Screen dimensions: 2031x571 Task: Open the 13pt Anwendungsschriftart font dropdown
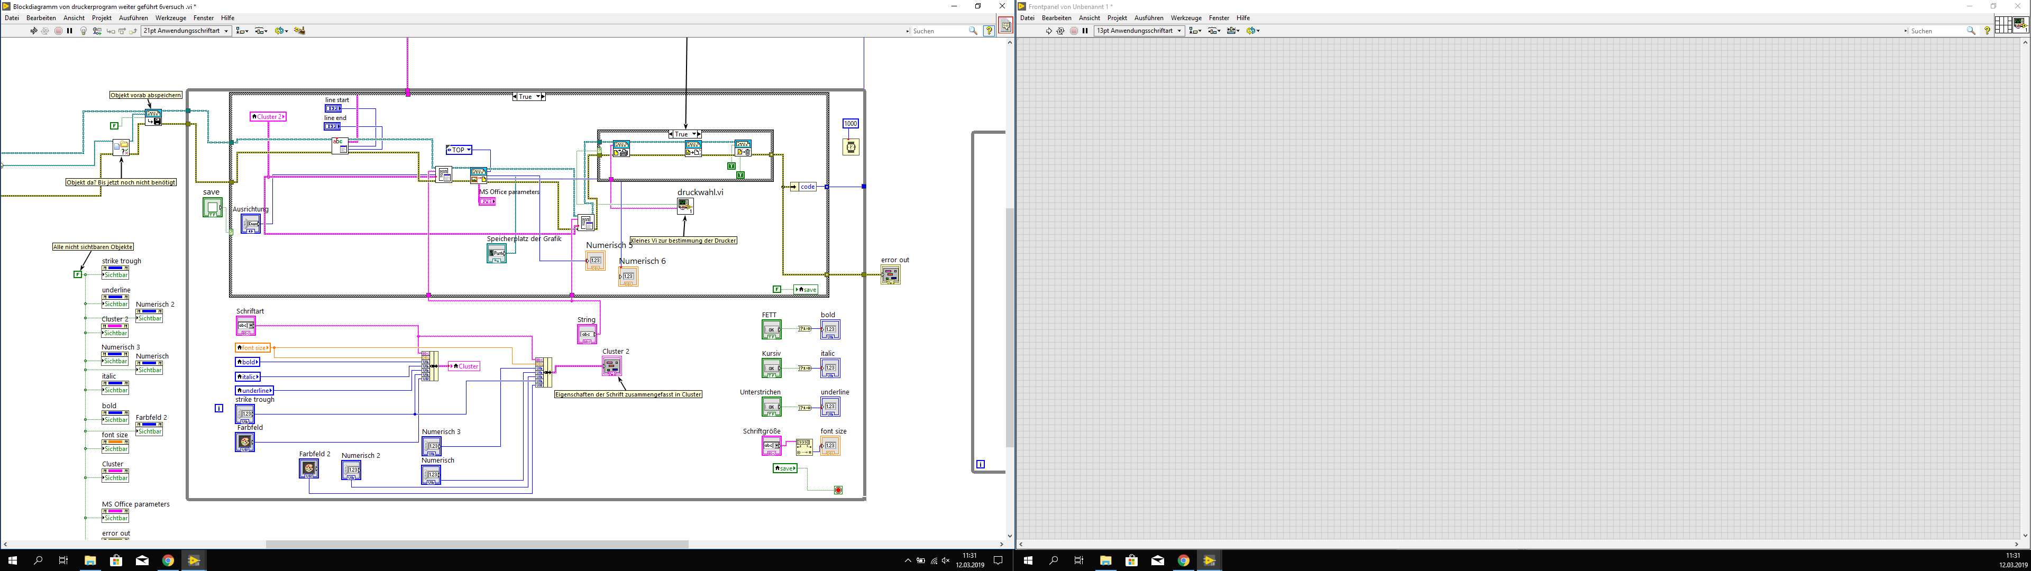pos(1139,31)
